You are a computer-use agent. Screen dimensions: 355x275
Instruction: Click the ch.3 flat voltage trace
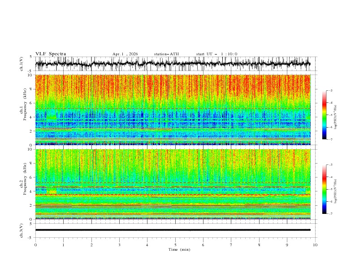[x=173, y=230]
